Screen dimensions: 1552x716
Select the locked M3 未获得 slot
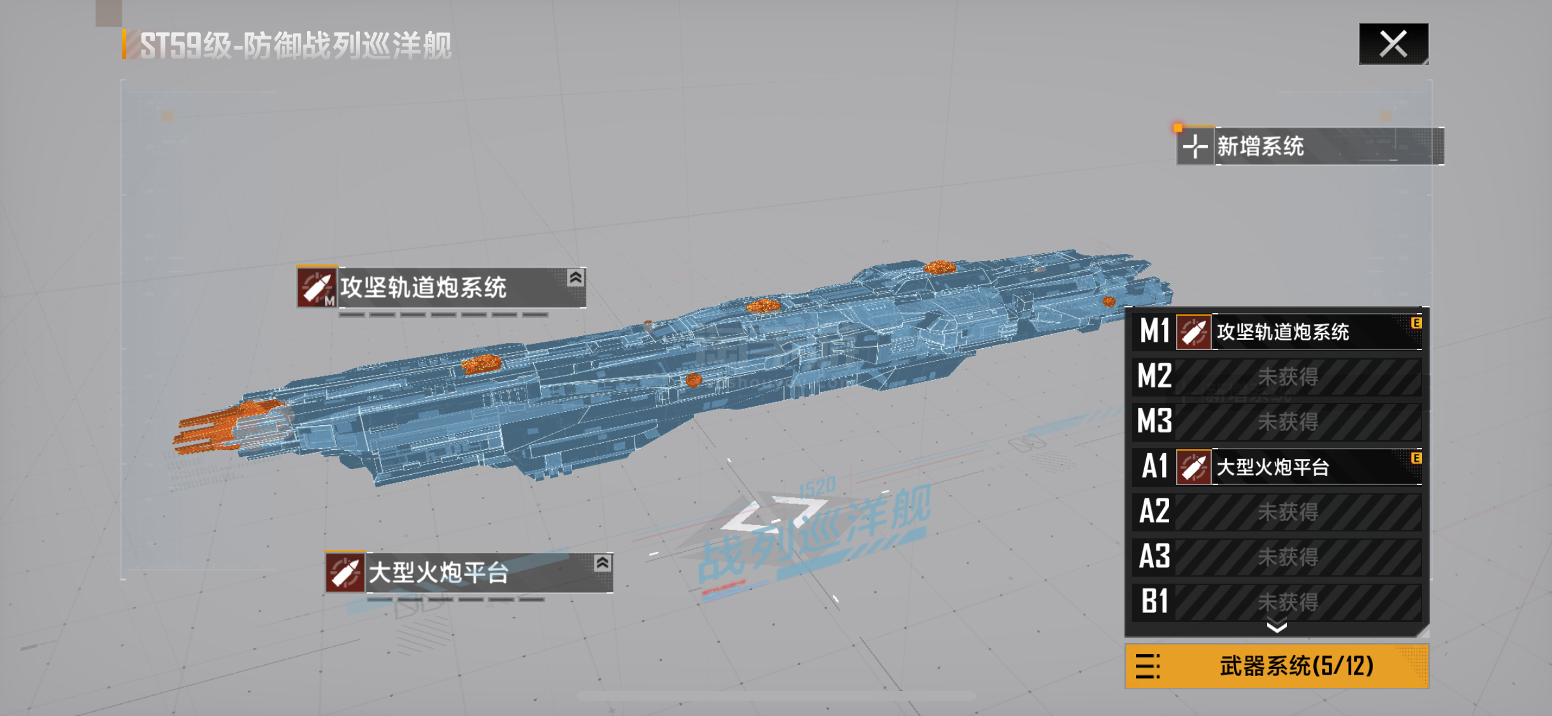tap(1277, 421)
